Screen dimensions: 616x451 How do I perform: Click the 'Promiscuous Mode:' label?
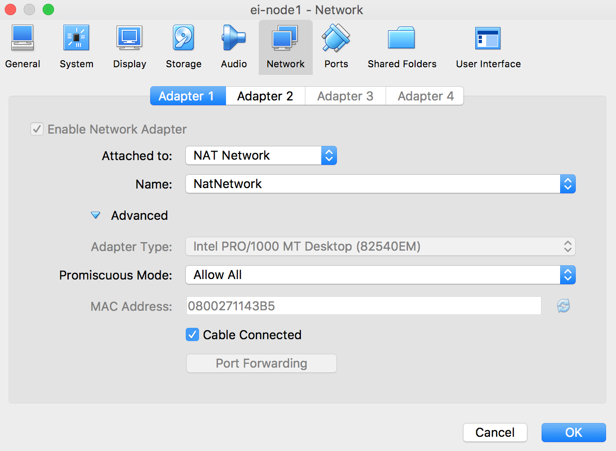[x=116, y=275]
